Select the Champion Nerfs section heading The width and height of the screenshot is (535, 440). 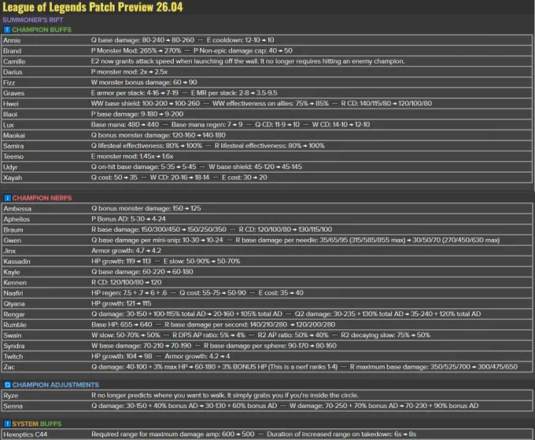(x=41, y=198)
